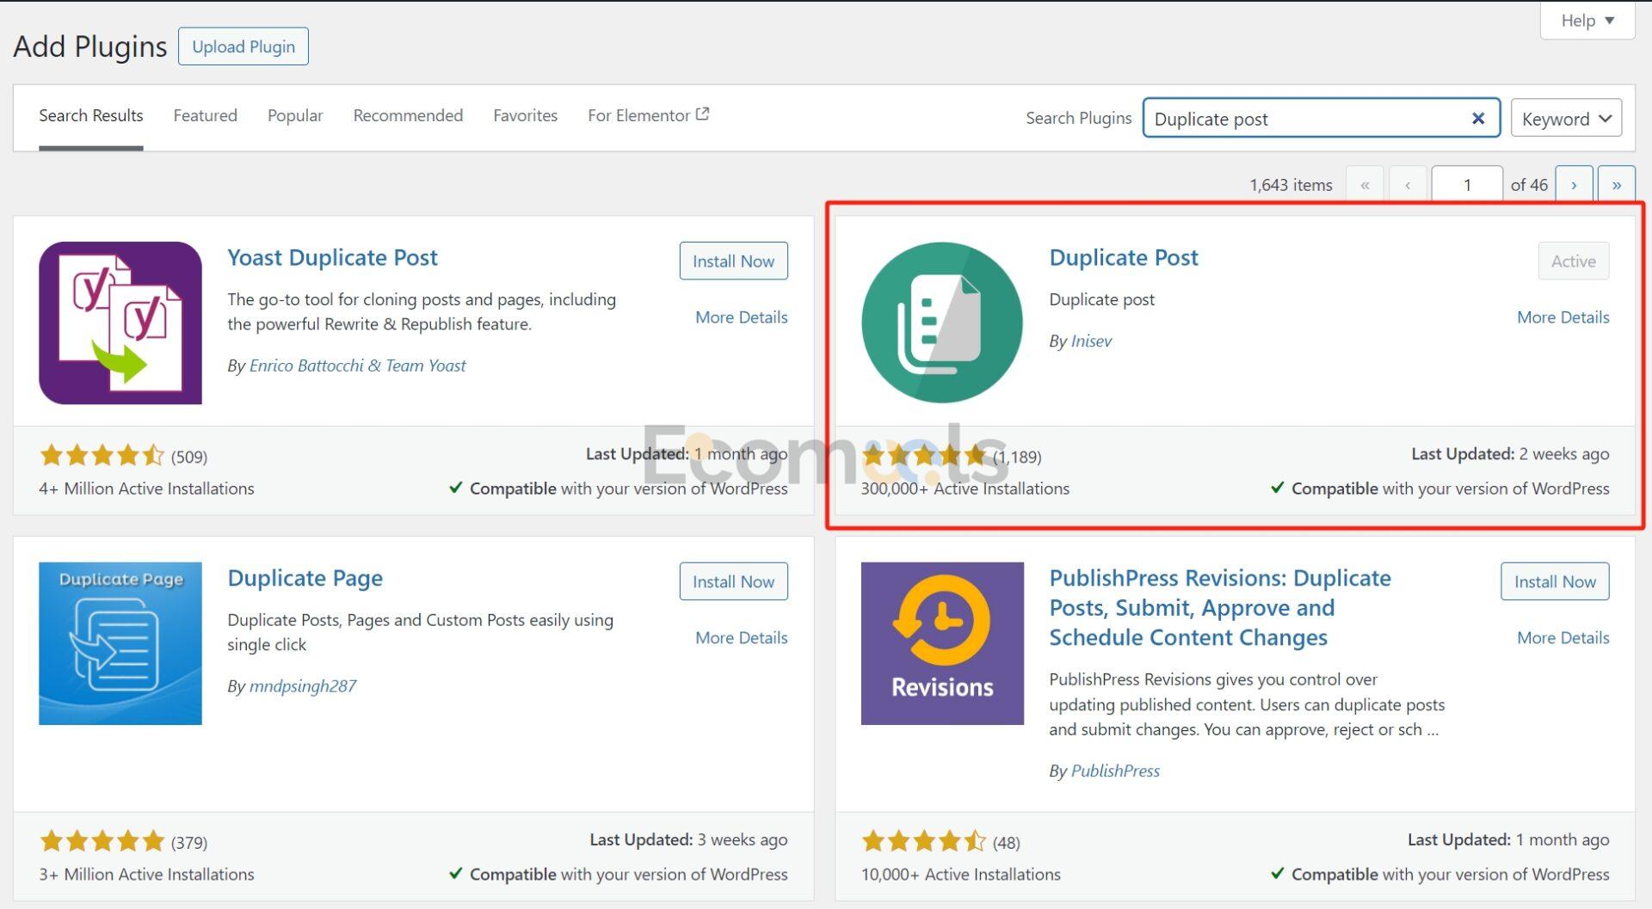Open the Duplicate Post title link

(x=1123, y=257)
